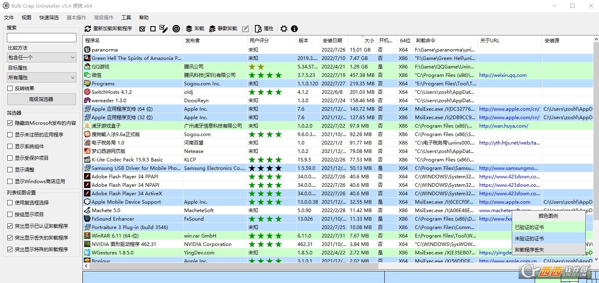Click the green 已验证的证书 legend swatch
The width and height of the screenshot is (599, 283).
[x=548, y=227]
